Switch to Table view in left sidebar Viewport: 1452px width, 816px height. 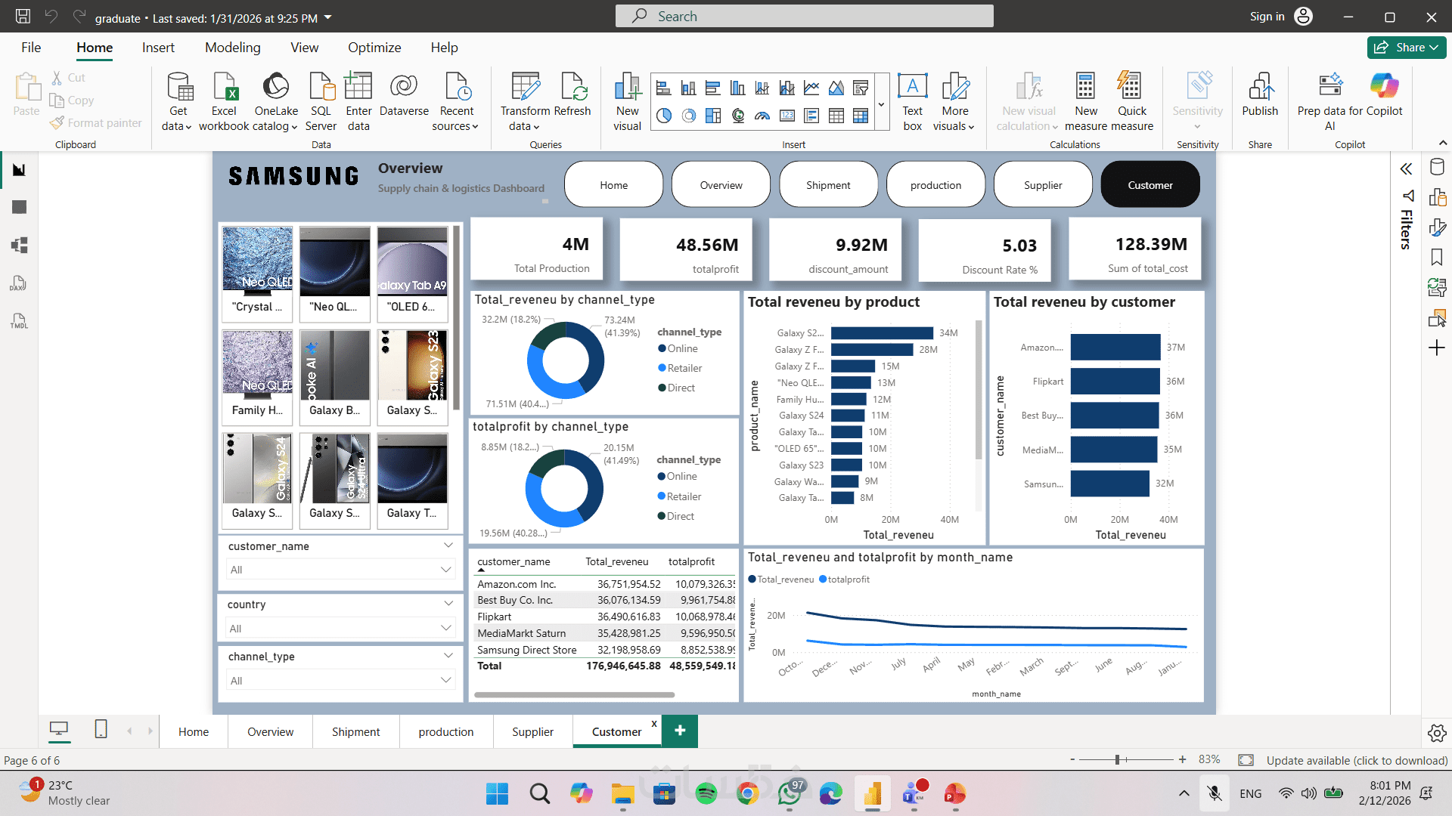(x=20, y=207)
